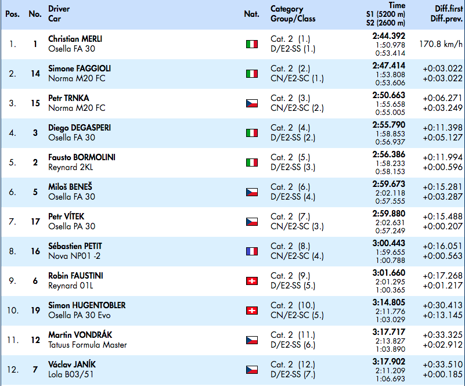Click the 170.8 km/h average speed
The width and height of the screenshot is (465, 386).
tap(441, 44)
